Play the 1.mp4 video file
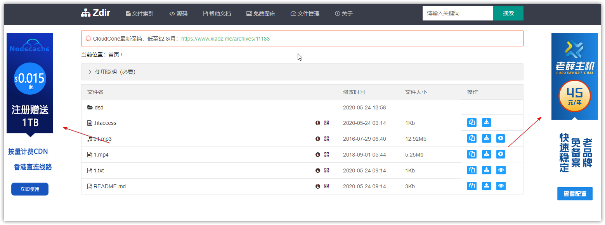This screenshot has width=605, height=225. (x=500, y=154)
